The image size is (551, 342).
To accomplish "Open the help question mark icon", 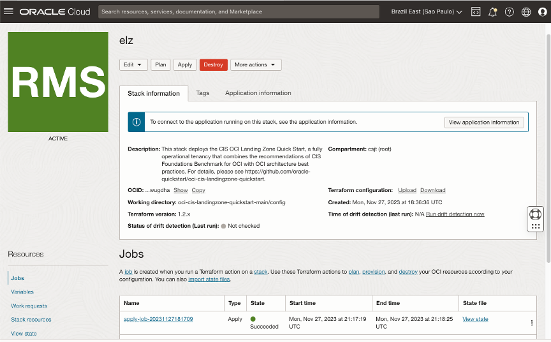I will [x=509, y=12].
